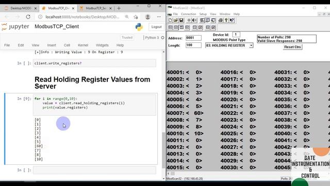The width and height of the screenshot is (330, 186).
Task: Click the Python logo in the Jupyter header
Action: pos(139,27)
